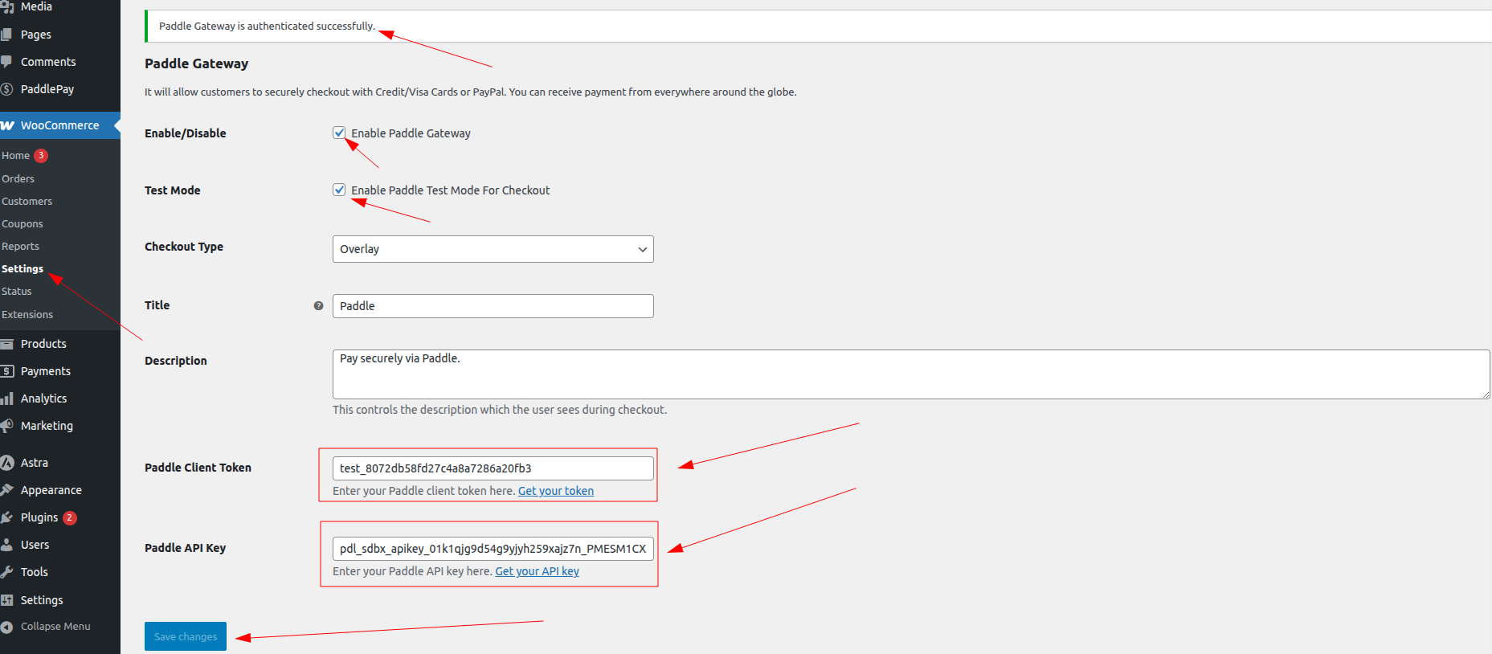Image resolution: width=1492 pixels, height=654 pixels.
Task: Click the Settings sliders icon at bottom
Action: click(x=6, y=600)
